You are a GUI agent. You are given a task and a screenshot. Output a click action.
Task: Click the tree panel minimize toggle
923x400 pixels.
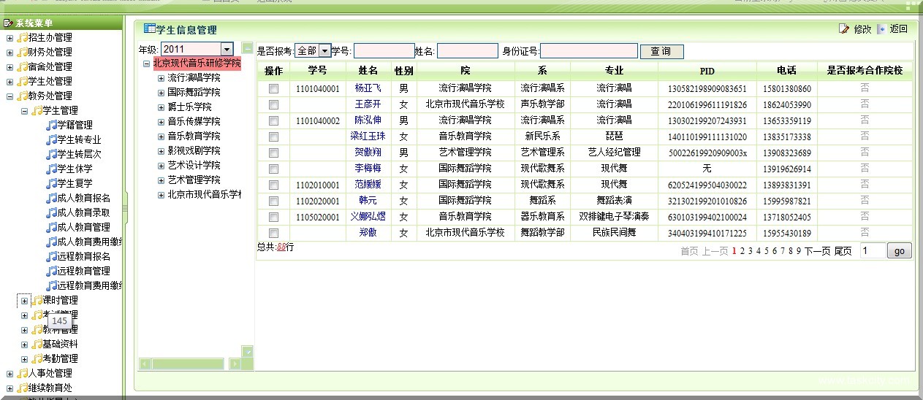click(248, 49)
